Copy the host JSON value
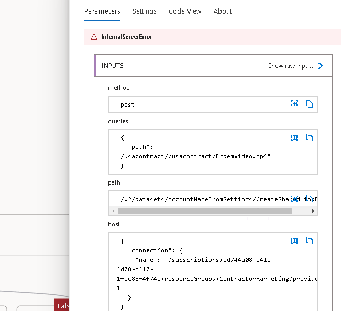This screenshot has width=342, height=311. pos(310,240)
